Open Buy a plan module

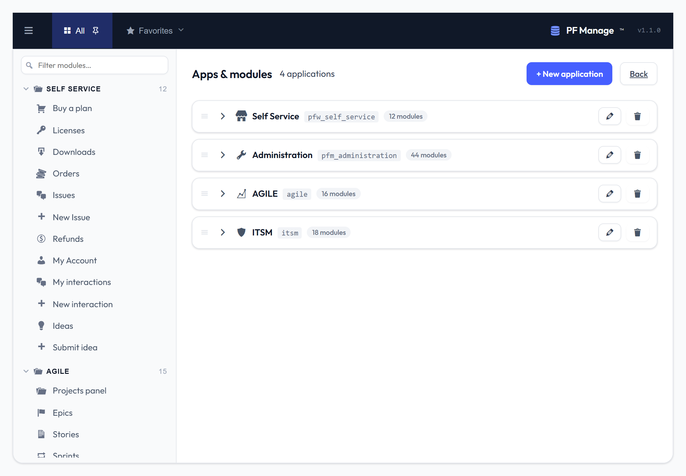point(72,109)
